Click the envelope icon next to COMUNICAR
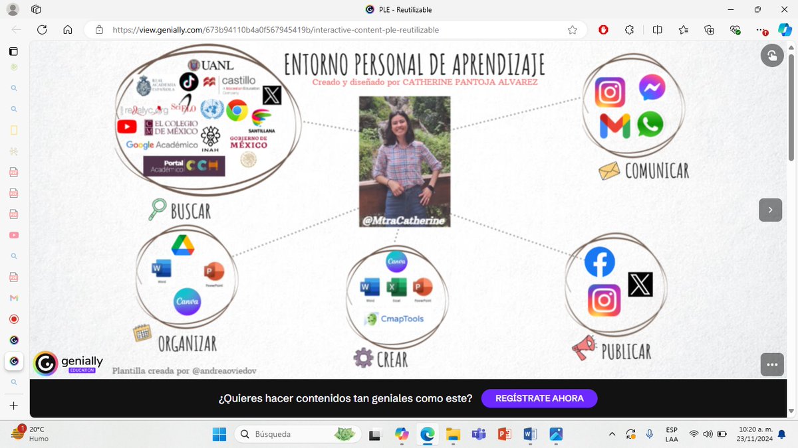798x448 pixels. click(609, 171)
